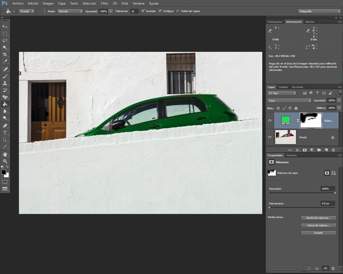
Task: Select the layer mask thumbnail
Action: coord(311,120)
